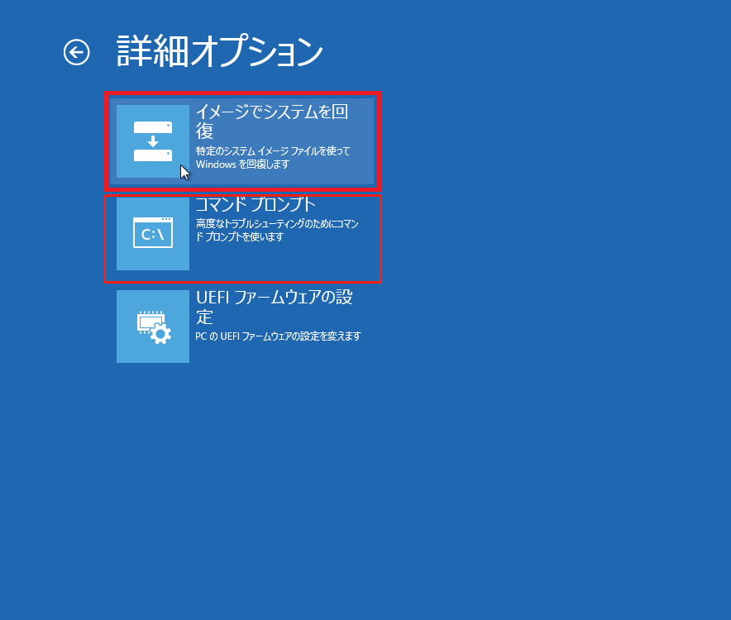The height and width of the screenshot is (620, 731).
Task: Click the 詳細オプション page heading
Action: click(x=220, y=51)
